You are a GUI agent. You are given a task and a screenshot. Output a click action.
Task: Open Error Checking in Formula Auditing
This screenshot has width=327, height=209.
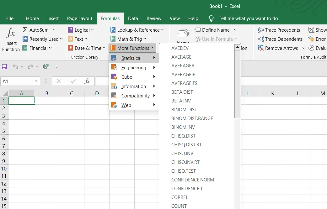click(310, 39)
